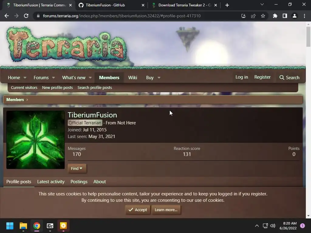Open 7-Zip from the taskbar
Screen dimensions: 311x233
pos(50,226)
